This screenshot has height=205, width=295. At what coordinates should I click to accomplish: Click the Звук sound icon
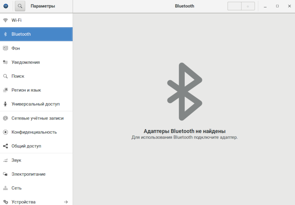point(5,160)
